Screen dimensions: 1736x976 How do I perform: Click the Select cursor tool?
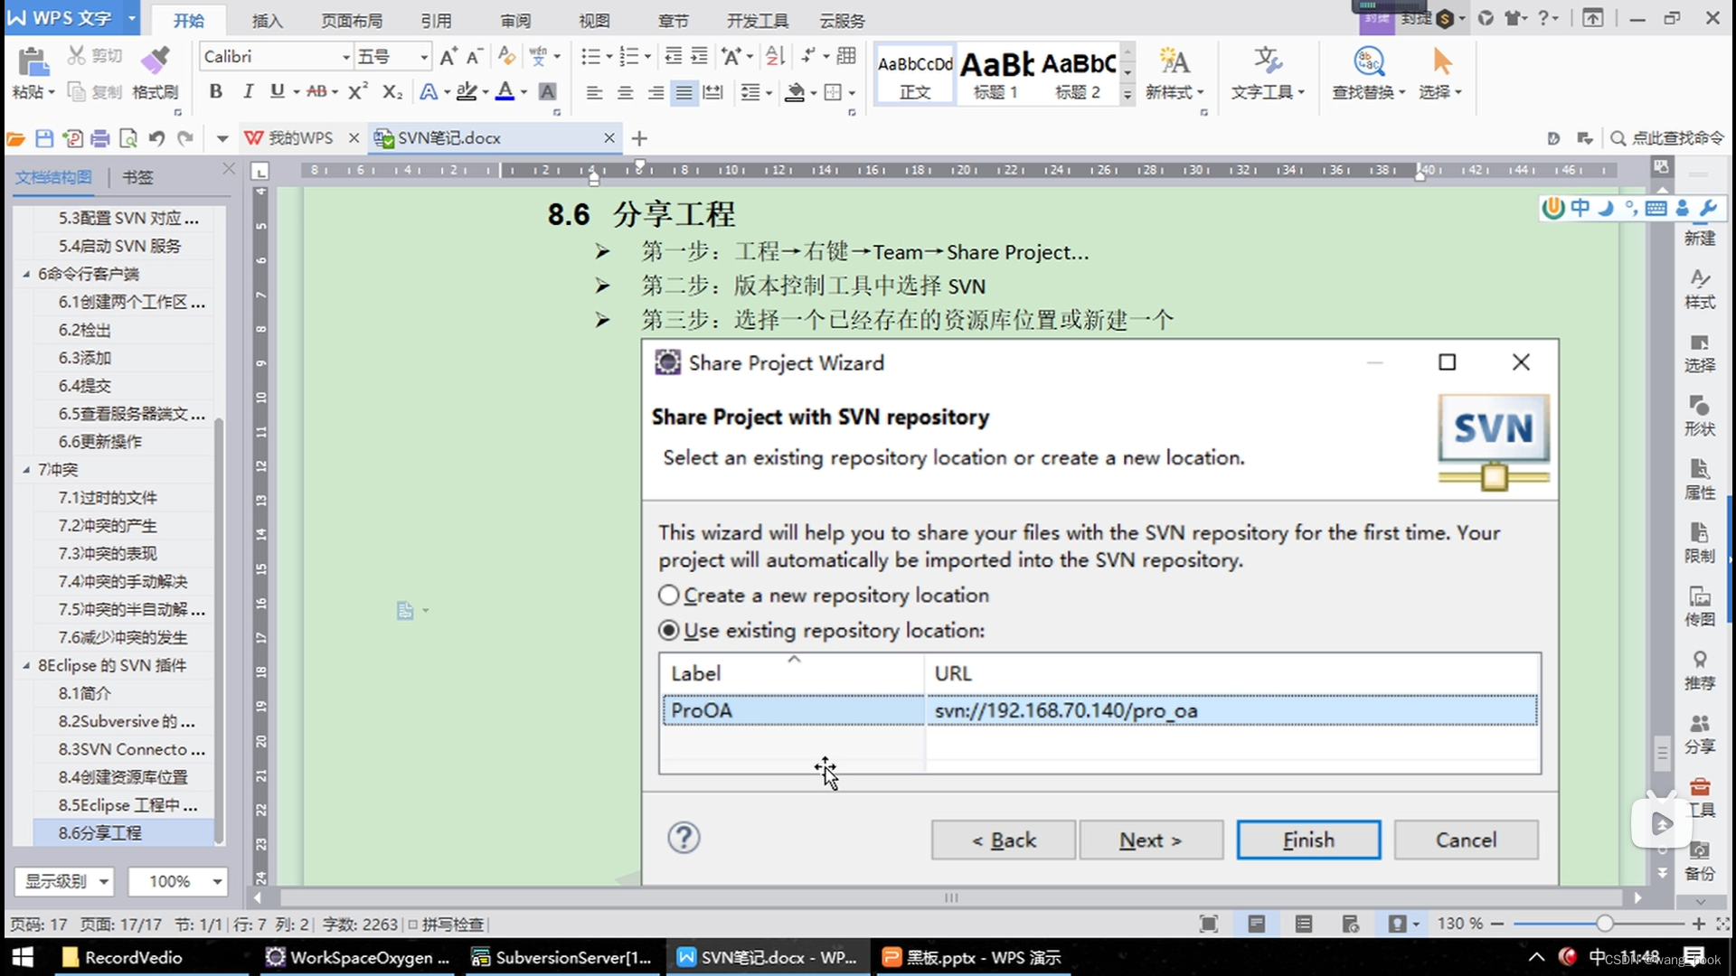click(x=1442, y=61)
